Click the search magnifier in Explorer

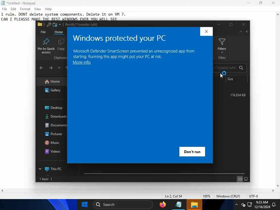pyautogui.click(x=241, y=68)
